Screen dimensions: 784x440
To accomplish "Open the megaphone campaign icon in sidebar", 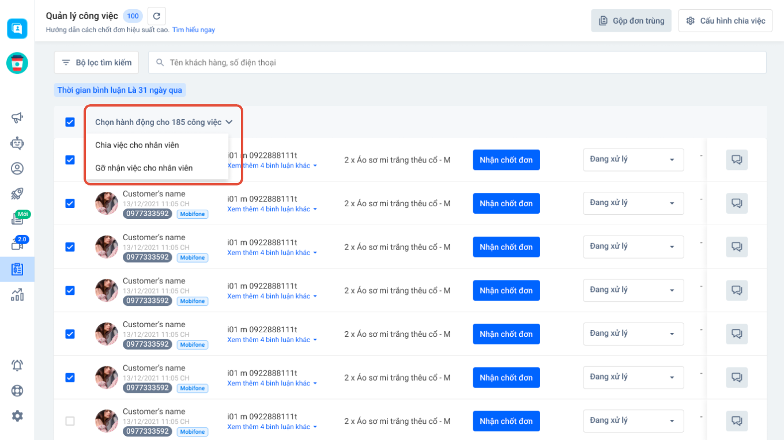I will (17, 117).
